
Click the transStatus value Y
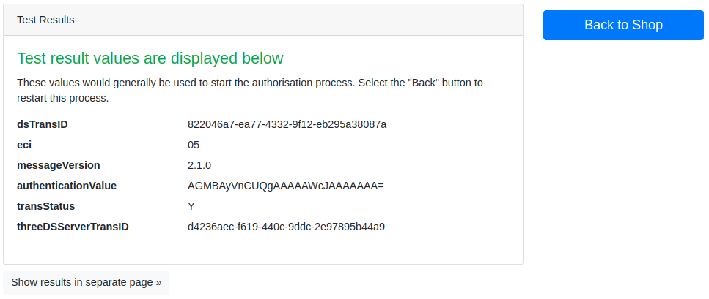191,206
